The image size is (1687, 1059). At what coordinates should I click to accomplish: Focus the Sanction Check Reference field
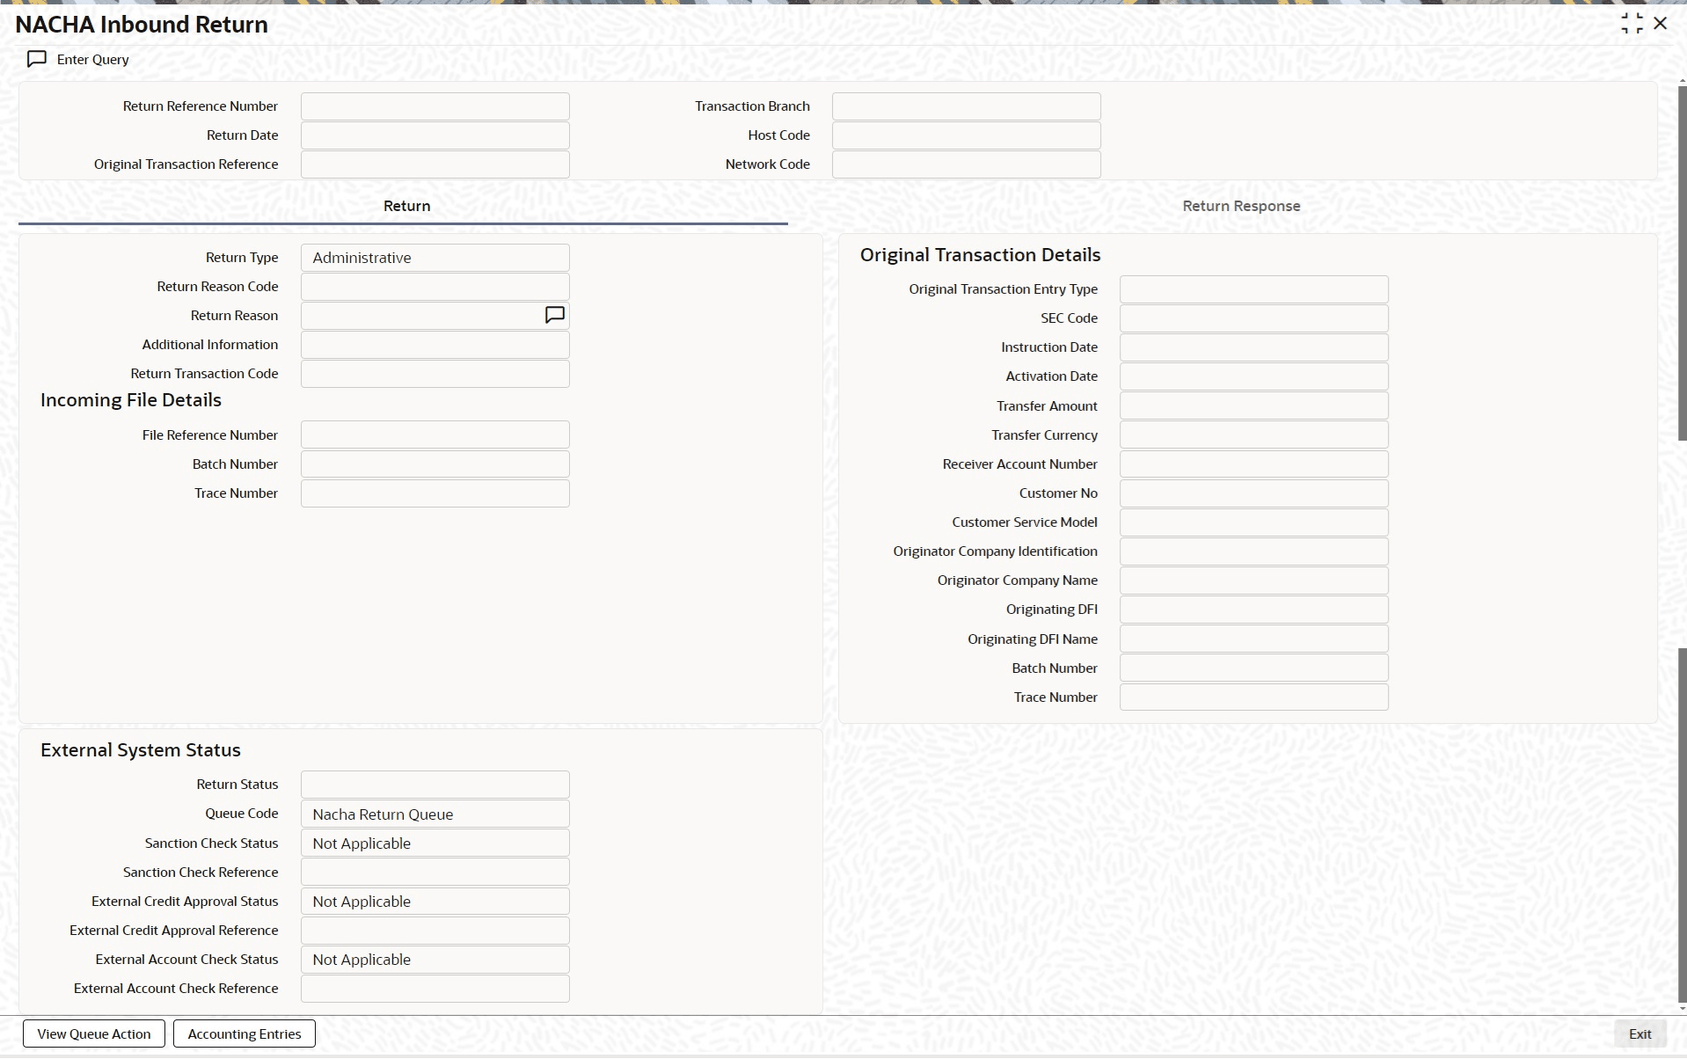pos(435,872)
